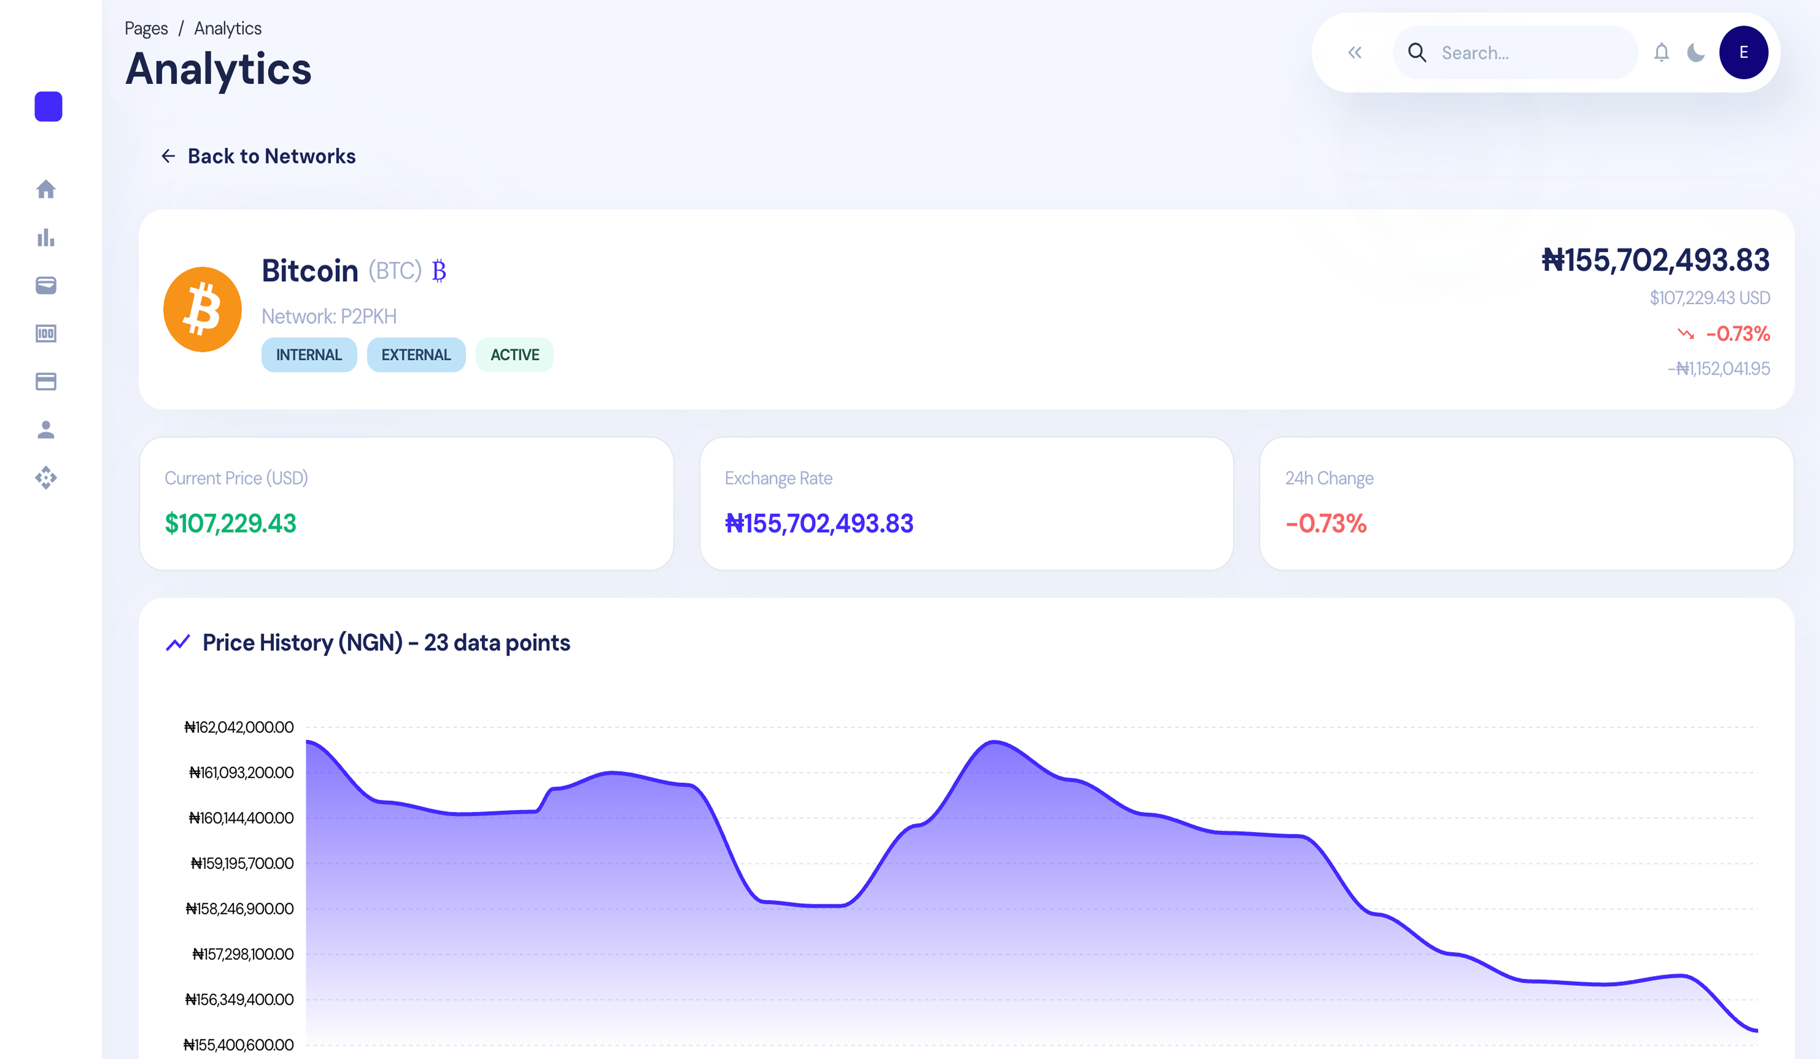Viewport: 1820px width, 1059px height.
Task: Open the credit card sidebar icon
Action: tap(46, 381)
